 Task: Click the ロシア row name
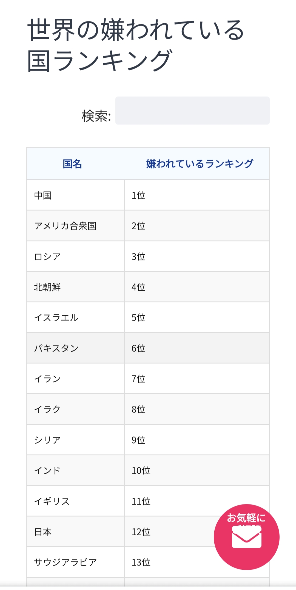(47, 257)
